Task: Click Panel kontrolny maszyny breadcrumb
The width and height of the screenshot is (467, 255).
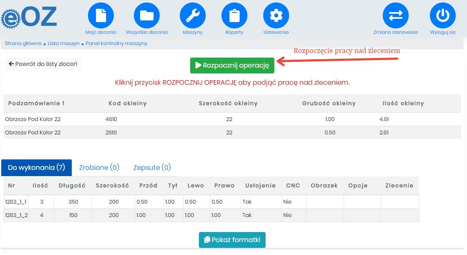Action: point(116,43)
